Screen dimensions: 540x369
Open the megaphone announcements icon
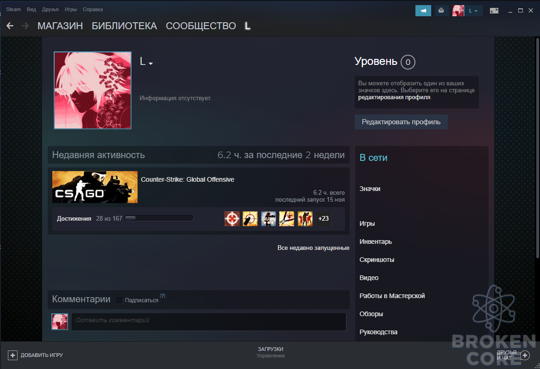point(423,11)
